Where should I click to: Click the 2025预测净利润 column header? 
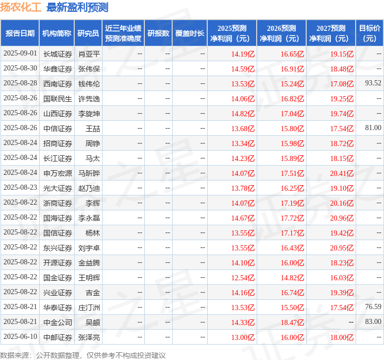point(232,33)
